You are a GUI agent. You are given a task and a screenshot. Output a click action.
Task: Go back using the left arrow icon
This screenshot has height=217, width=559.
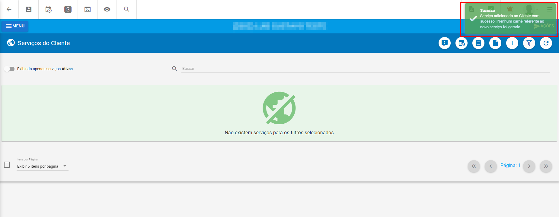coord(9,9)
